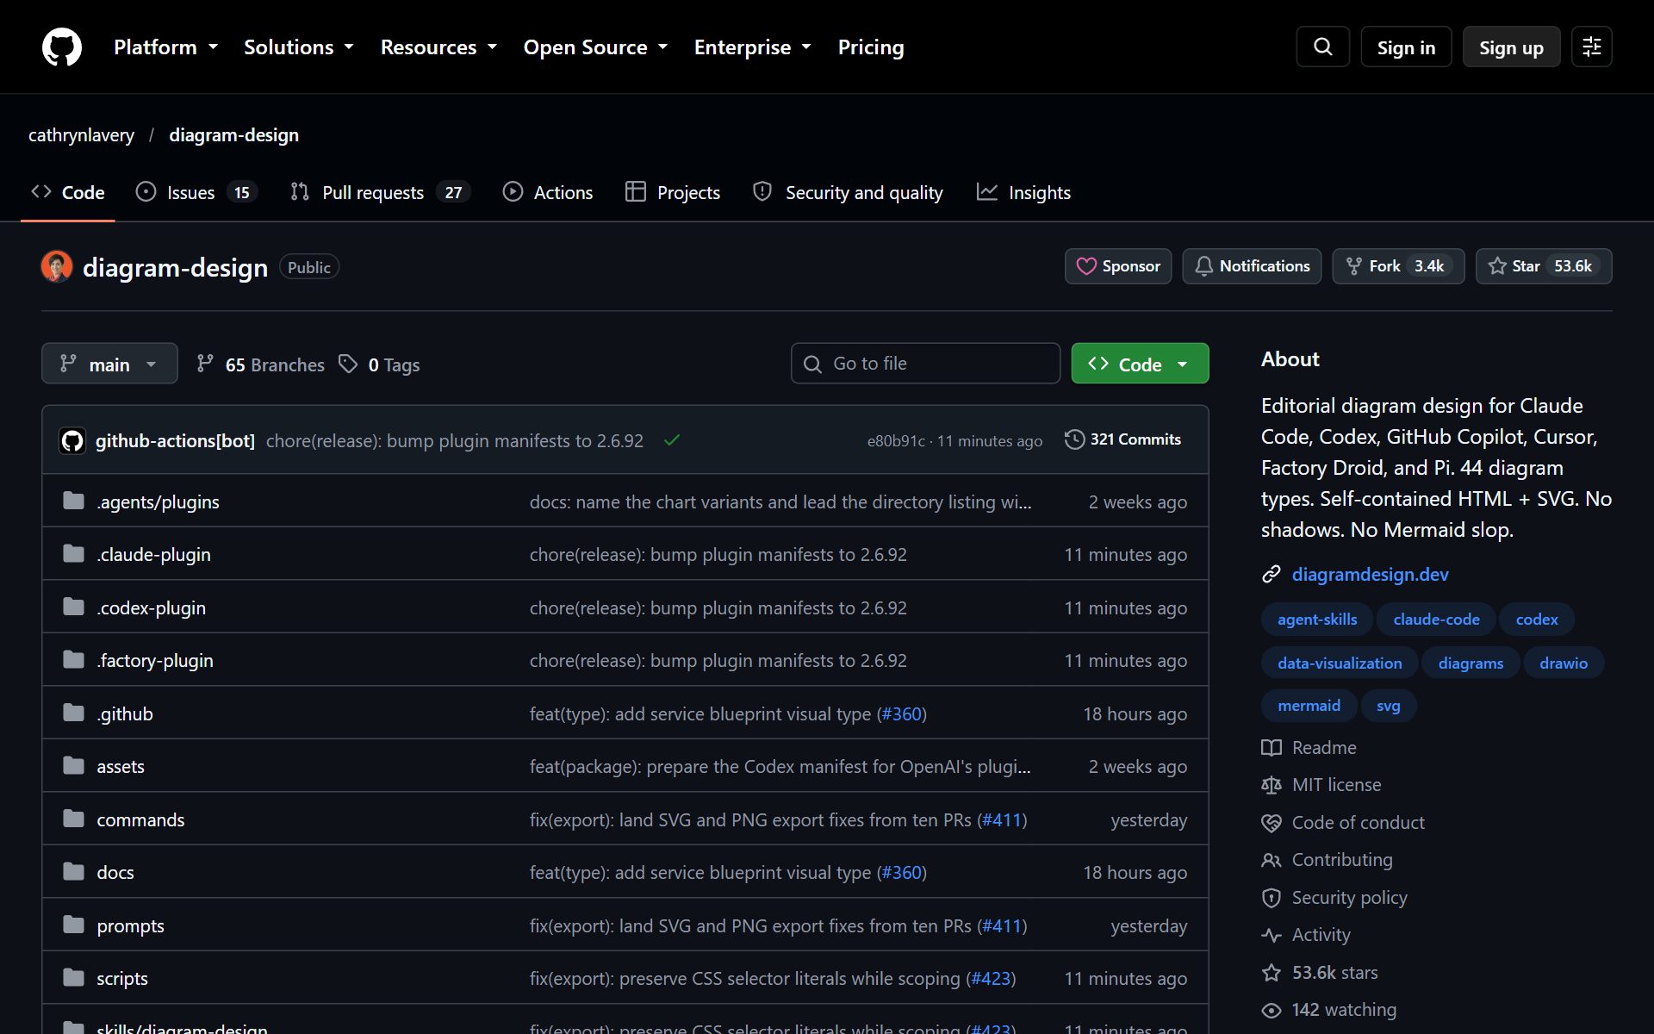Click the commands folder icon

tap(74, 819)
